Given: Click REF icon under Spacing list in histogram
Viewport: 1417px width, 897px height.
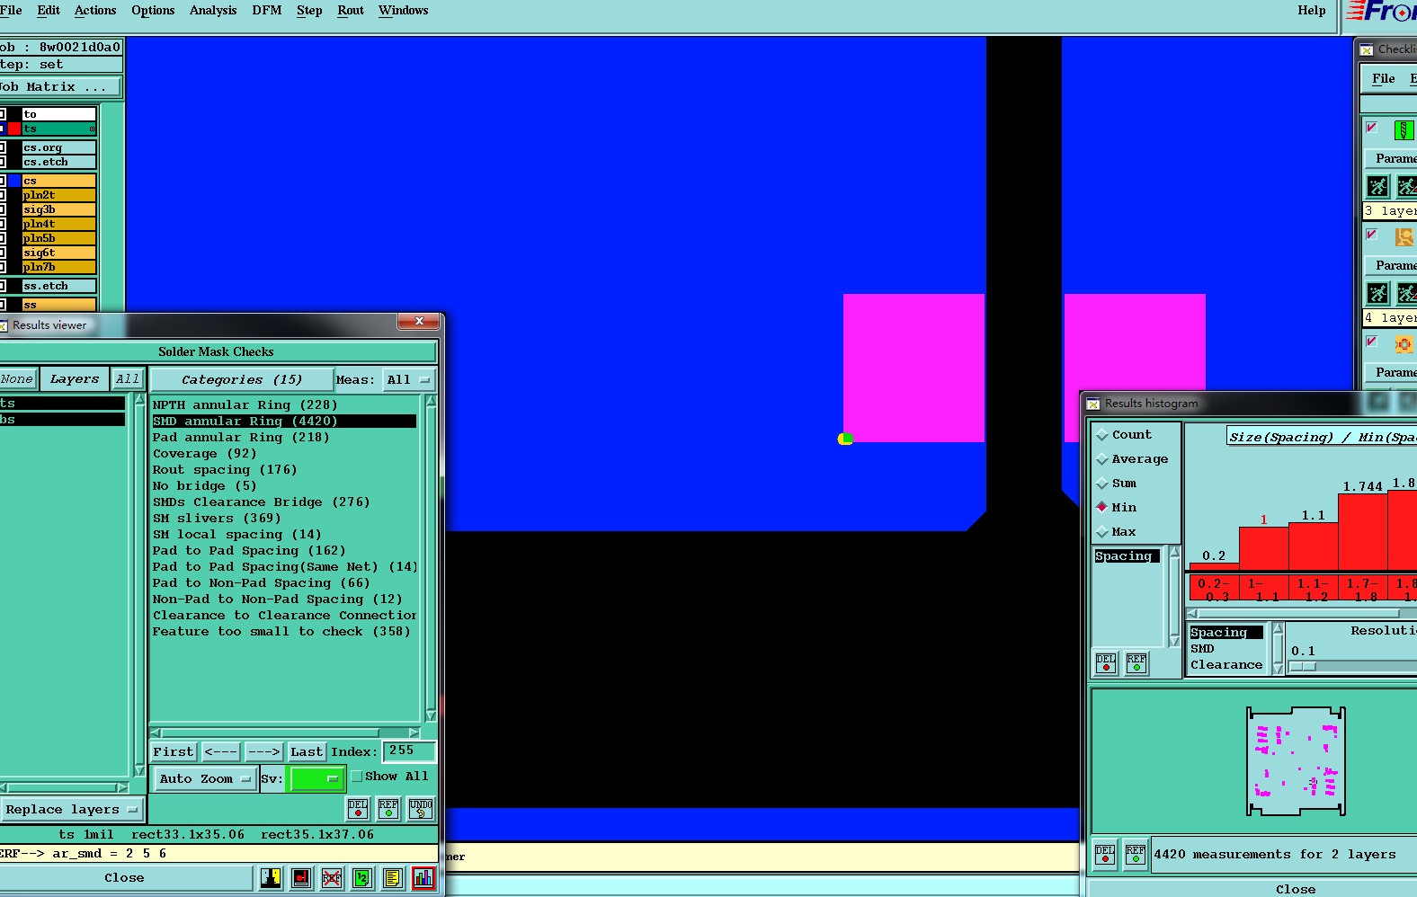Looking at the screenshot, I should click(x=1136, y=663).
